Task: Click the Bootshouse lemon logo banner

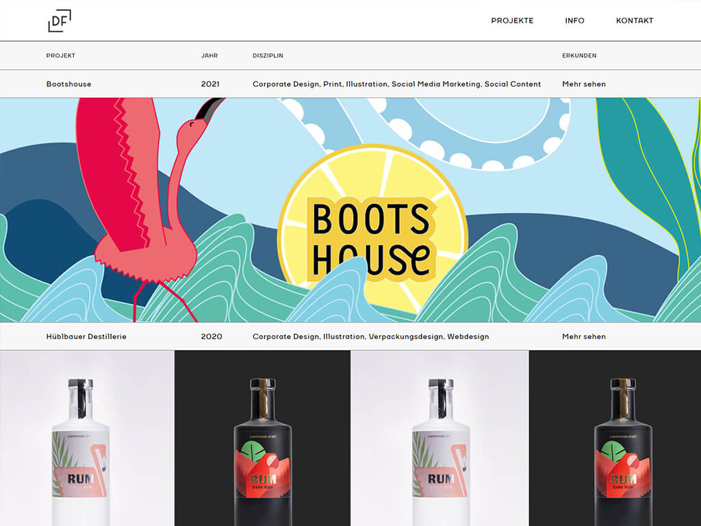Action: point(372,236)
